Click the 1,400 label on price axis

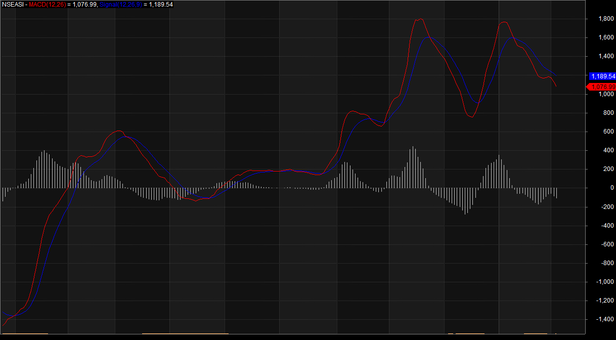[x=606, y=57]
